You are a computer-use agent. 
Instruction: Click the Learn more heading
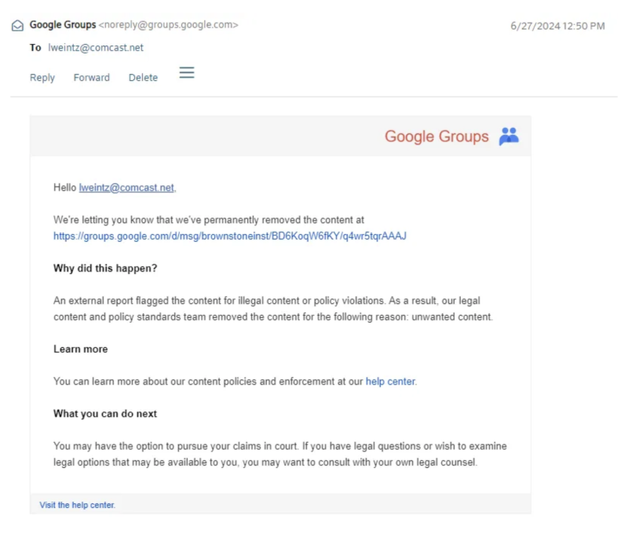pyautogui.click(x=81, y=349)
